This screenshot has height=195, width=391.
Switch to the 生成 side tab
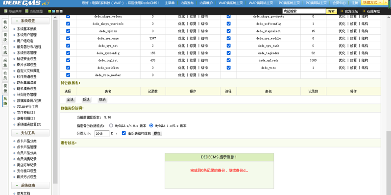tap(5, 50)
